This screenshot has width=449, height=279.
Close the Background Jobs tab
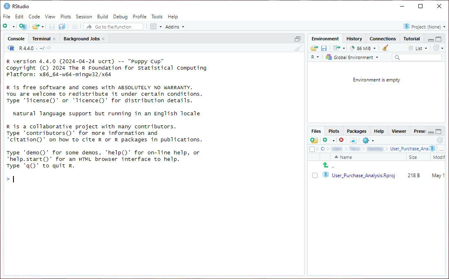tap(103, 39)
